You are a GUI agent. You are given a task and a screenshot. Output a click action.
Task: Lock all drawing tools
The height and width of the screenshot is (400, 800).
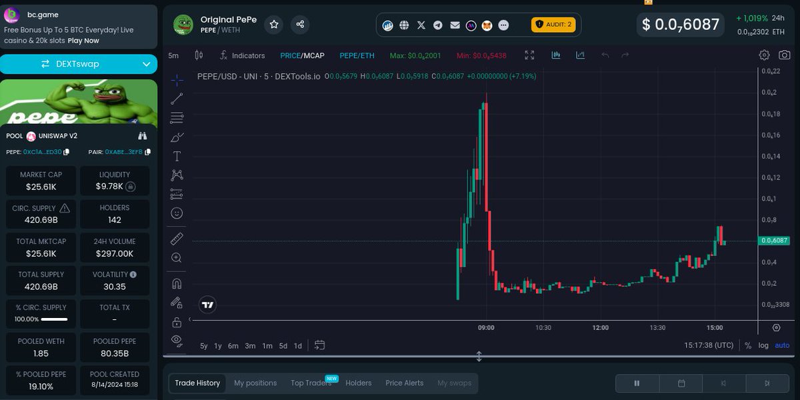tap(177, 322)
